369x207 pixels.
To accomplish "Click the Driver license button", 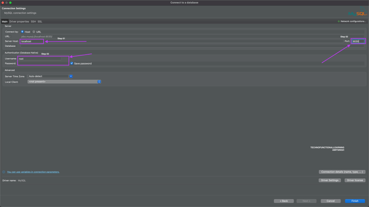I will 355,180.
